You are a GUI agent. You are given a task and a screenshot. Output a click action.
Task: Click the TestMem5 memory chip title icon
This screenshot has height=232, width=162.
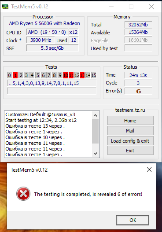5,7
